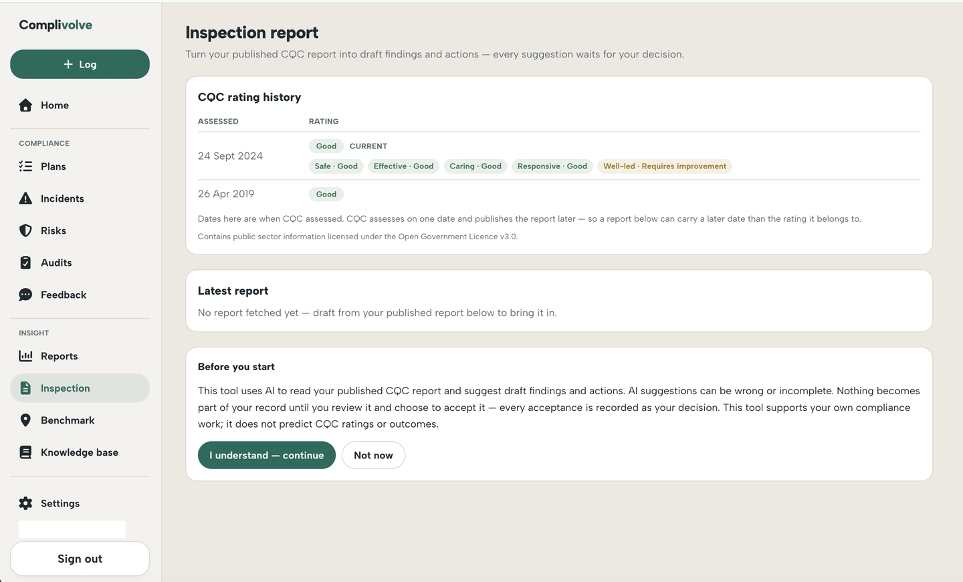
Task: Click the Sign out button
Action: pyautogui.click(x=80, y=559)
